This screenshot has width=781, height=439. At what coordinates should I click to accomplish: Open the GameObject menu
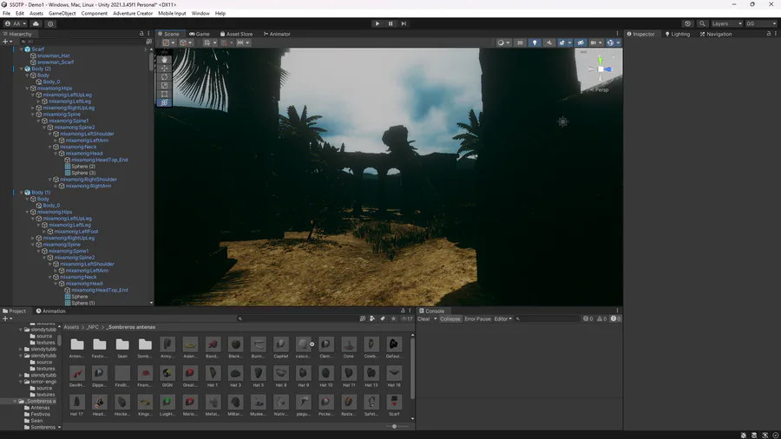(x=62, y=14)
